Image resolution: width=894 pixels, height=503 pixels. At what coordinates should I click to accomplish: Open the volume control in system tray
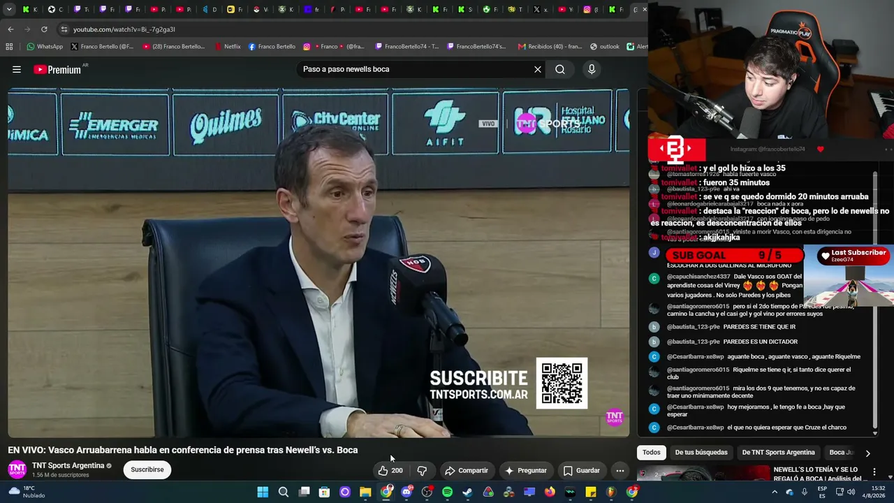point(851,492)
